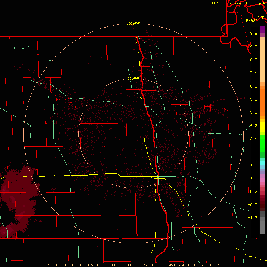Click the 2.6 scale value

[x=254, y=152]
